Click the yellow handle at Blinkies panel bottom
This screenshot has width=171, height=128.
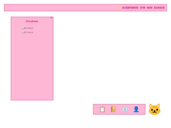12,99
